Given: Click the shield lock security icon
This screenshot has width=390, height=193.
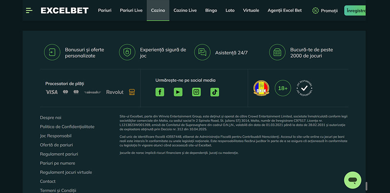Looking at the screenshot, I should click(x=127, y=52).
